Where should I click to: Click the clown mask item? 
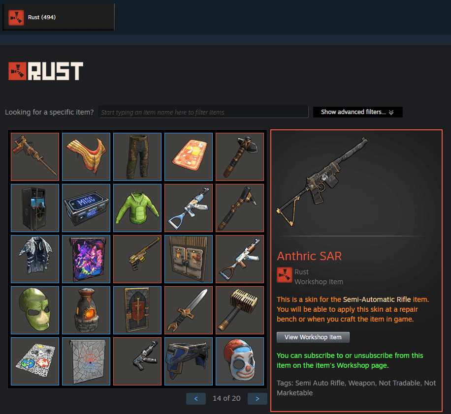tap(240, 361)
